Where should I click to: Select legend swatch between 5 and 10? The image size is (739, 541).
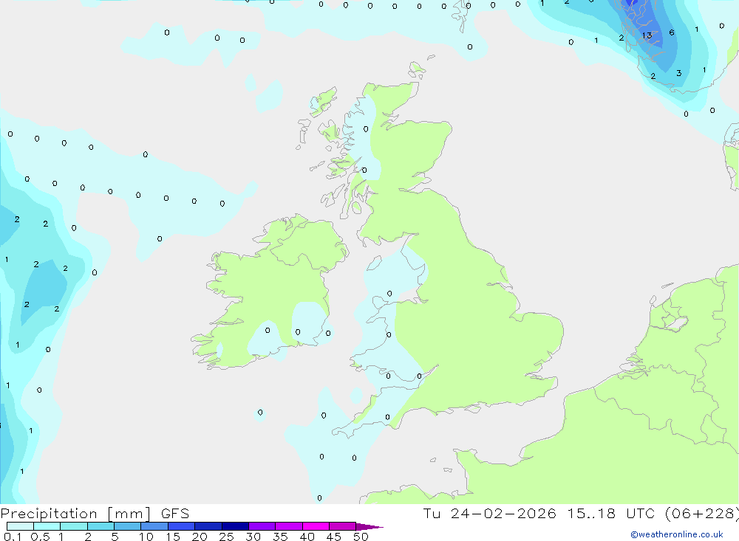127,526
